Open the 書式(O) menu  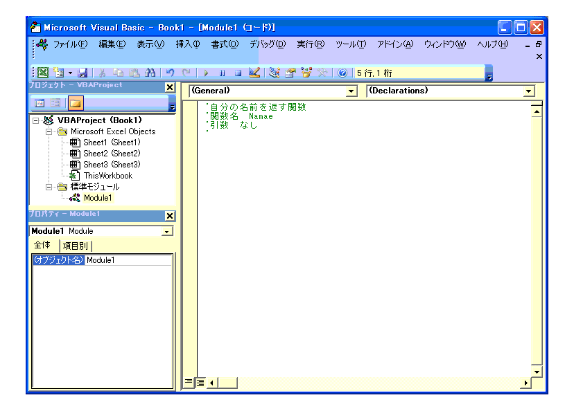point(225,44)
